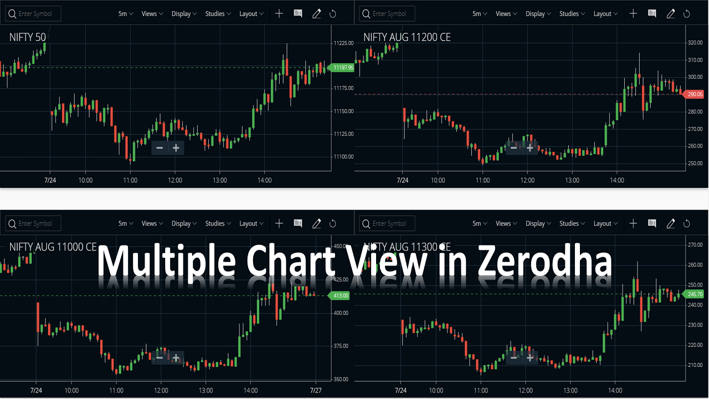Click search magnifier in NIFTY 50 chart

pyautogui.click(x=11, y=14)
